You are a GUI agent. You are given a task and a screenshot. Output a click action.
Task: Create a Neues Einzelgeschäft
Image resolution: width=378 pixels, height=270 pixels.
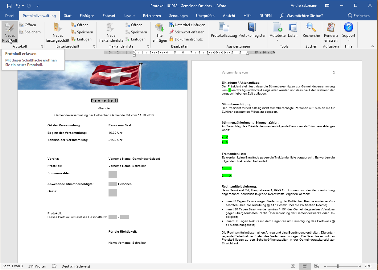click(58, 32)
